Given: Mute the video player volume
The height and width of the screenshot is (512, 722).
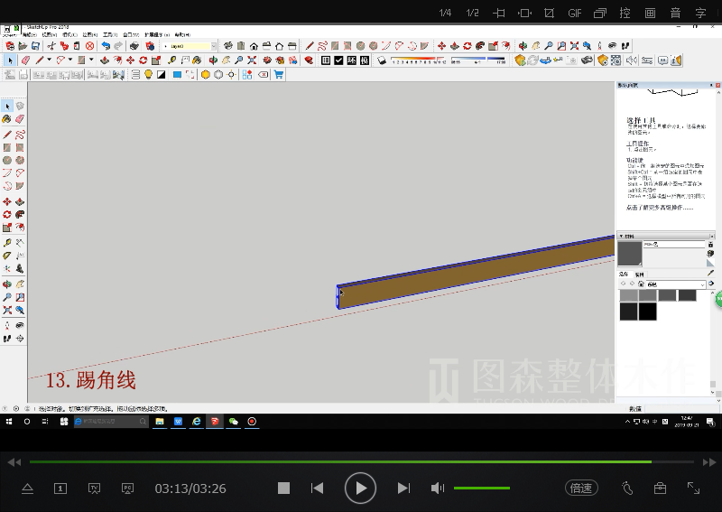Looking at the screenshot, I should pyautogui.click(x=438, y=488).
